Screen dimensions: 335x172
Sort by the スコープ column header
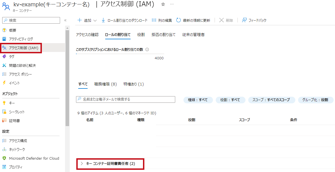[x=244, y=120]
